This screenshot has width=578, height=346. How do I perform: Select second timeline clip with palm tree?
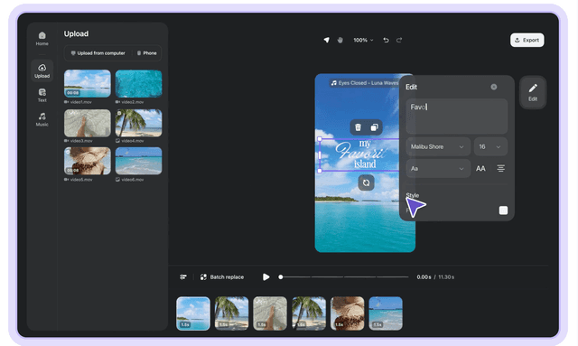(231, 313)
